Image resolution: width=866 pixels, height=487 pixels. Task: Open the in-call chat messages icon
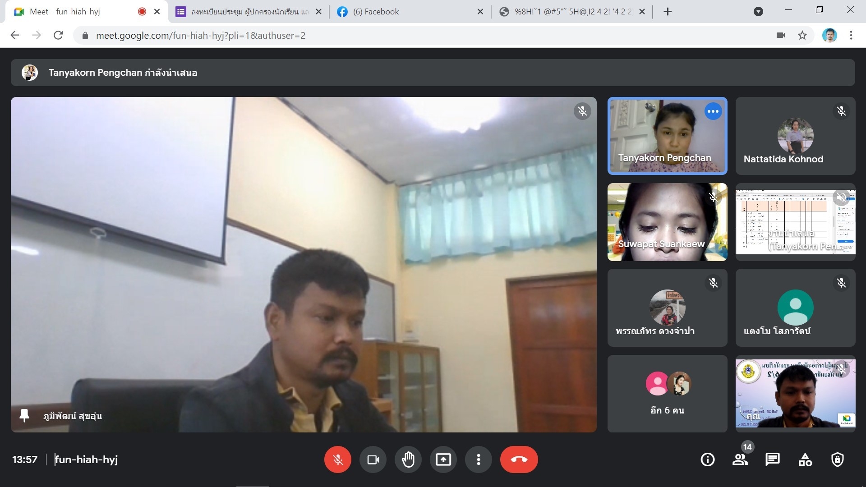pos(772,459)
